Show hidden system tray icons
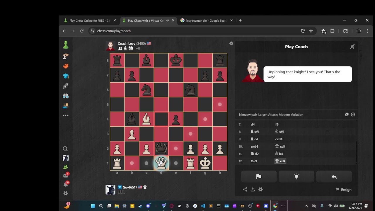The width and height of the screenshot is (375, 211). (x=306, y=206)
